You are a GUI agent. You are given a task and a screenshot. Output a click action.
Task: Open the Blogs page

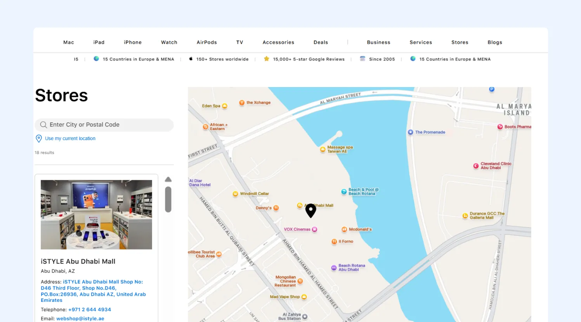(495, 43)
